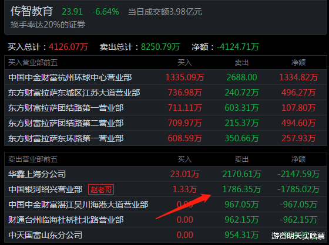Click sell amount 215.37万
329x245 pixels.
click(241, 123)
